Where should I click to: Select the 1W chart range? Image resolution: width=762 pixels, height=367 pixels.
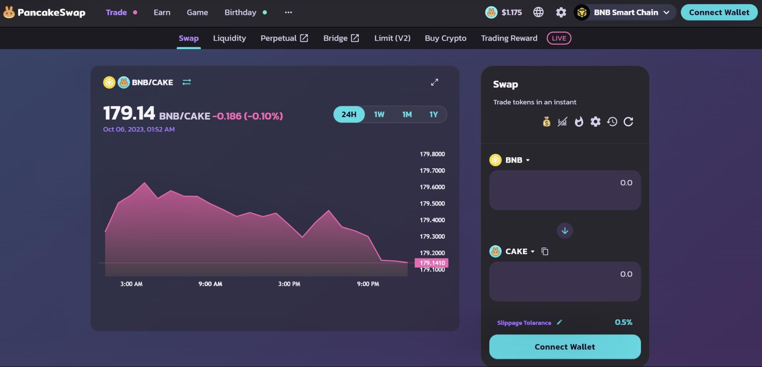click(x=379, y=114)
